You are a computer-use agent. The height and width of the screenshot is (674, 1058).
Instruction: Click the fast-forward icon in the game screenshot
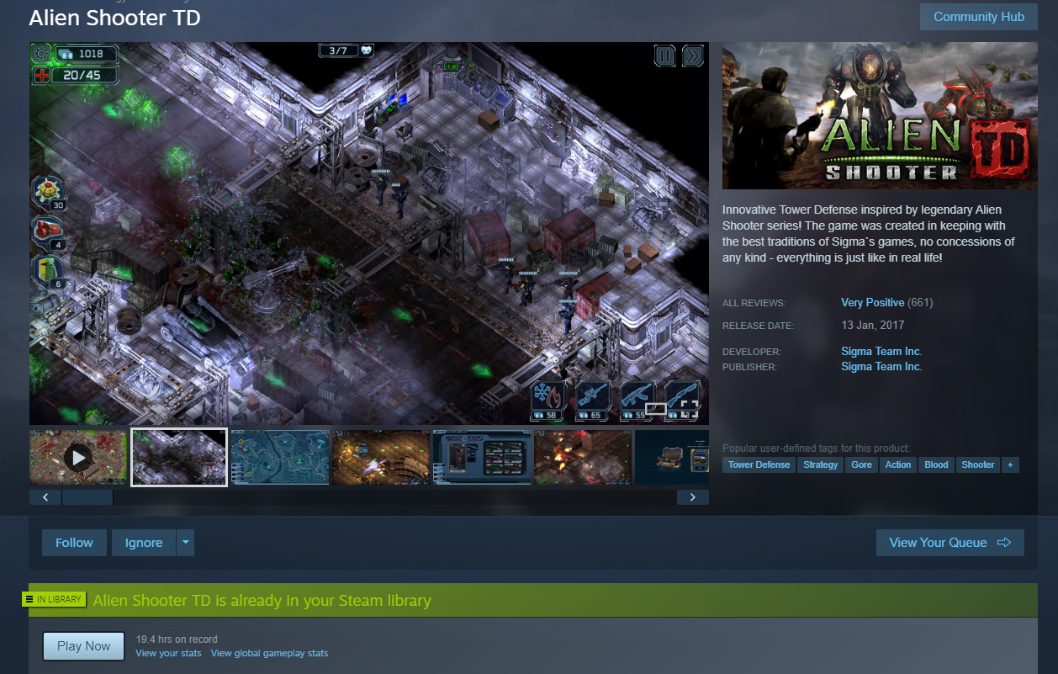[x=692, y=56]
